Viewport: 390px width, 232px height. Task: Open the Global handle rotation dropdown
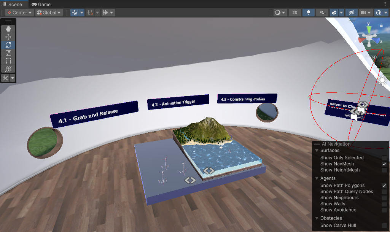click(49, 13)
